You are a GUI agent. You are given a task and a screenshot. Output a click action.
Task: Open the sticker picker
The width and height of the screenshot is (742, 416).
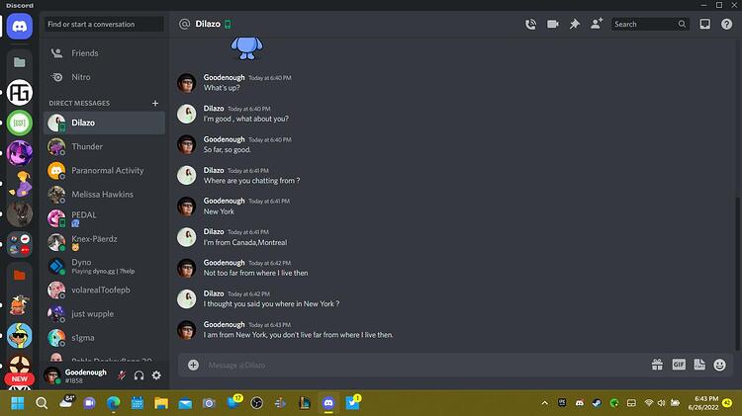[x=699, y=365]
